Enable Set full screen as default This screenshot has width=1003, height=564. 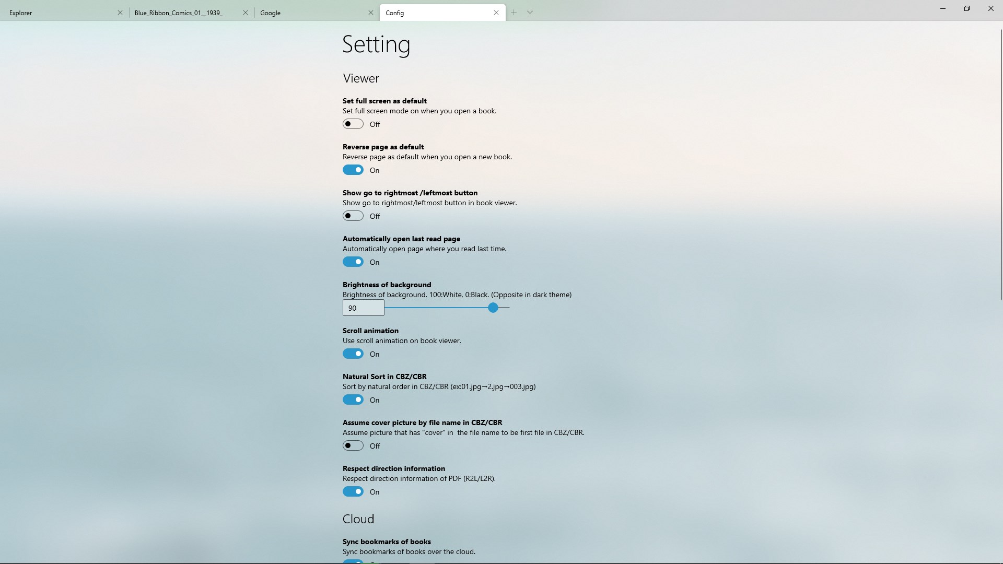(353, 124)
